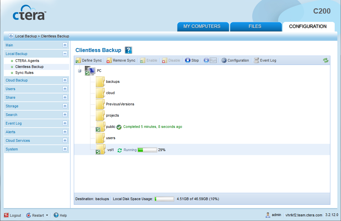
Task: Expand the Cloud Services section
Action: click(x=65, y=140)
